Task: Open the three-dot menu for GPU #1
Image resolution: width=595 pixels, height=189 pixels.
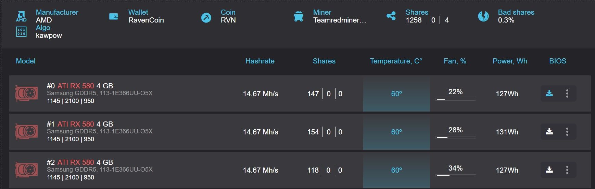Action: [567, 132]
